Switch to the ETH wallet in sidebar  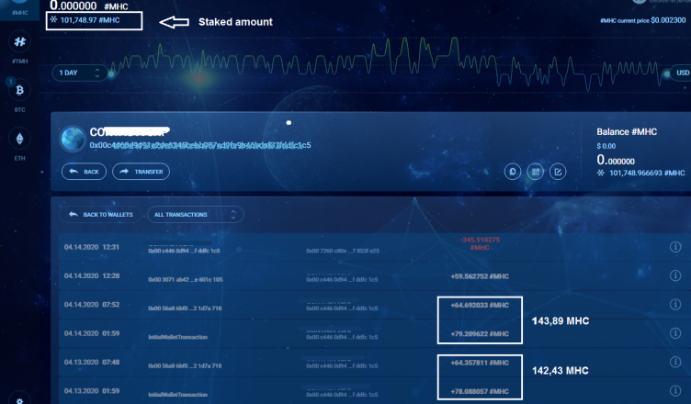(20, 139)
